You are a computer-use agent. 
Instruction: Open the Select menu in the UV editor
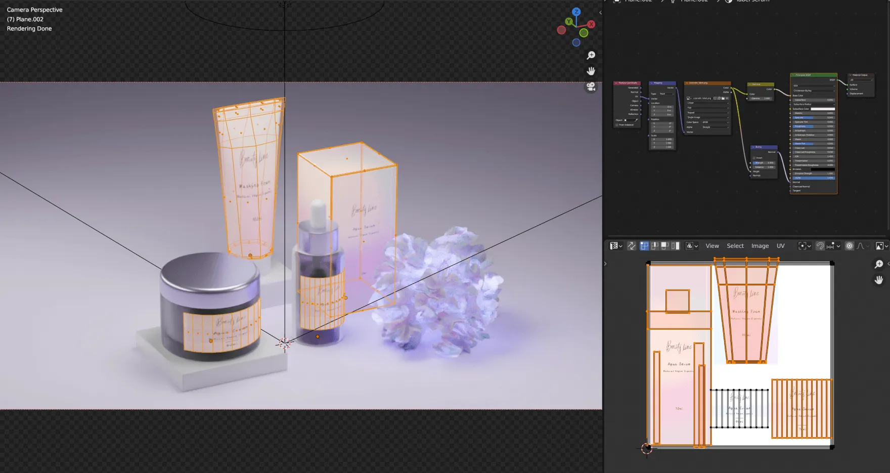(x=735, y=246)
